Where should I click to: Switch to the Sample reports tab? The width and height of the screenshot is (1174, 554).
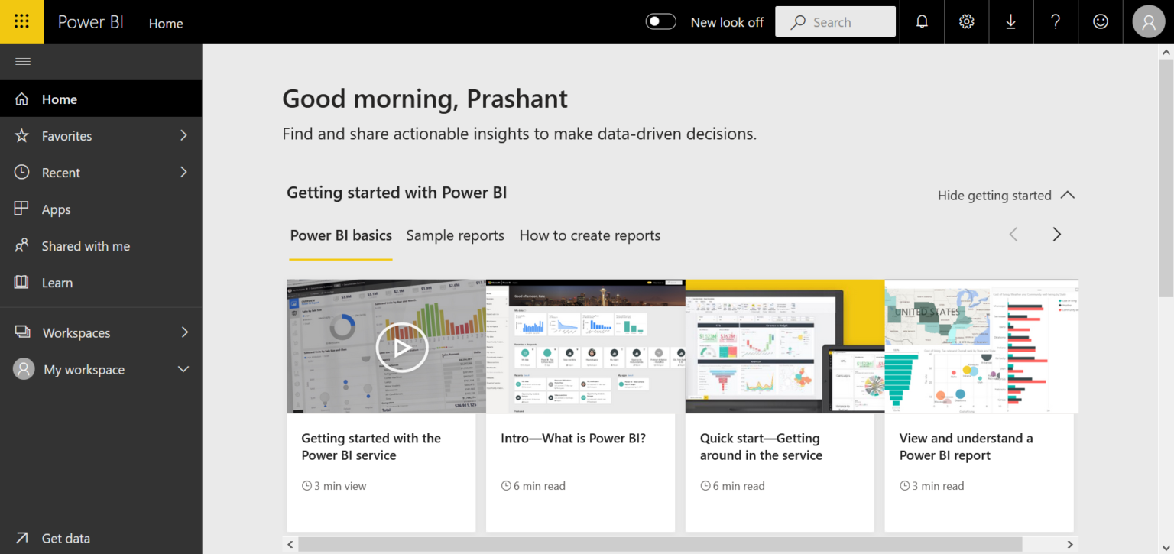point(456,235)
